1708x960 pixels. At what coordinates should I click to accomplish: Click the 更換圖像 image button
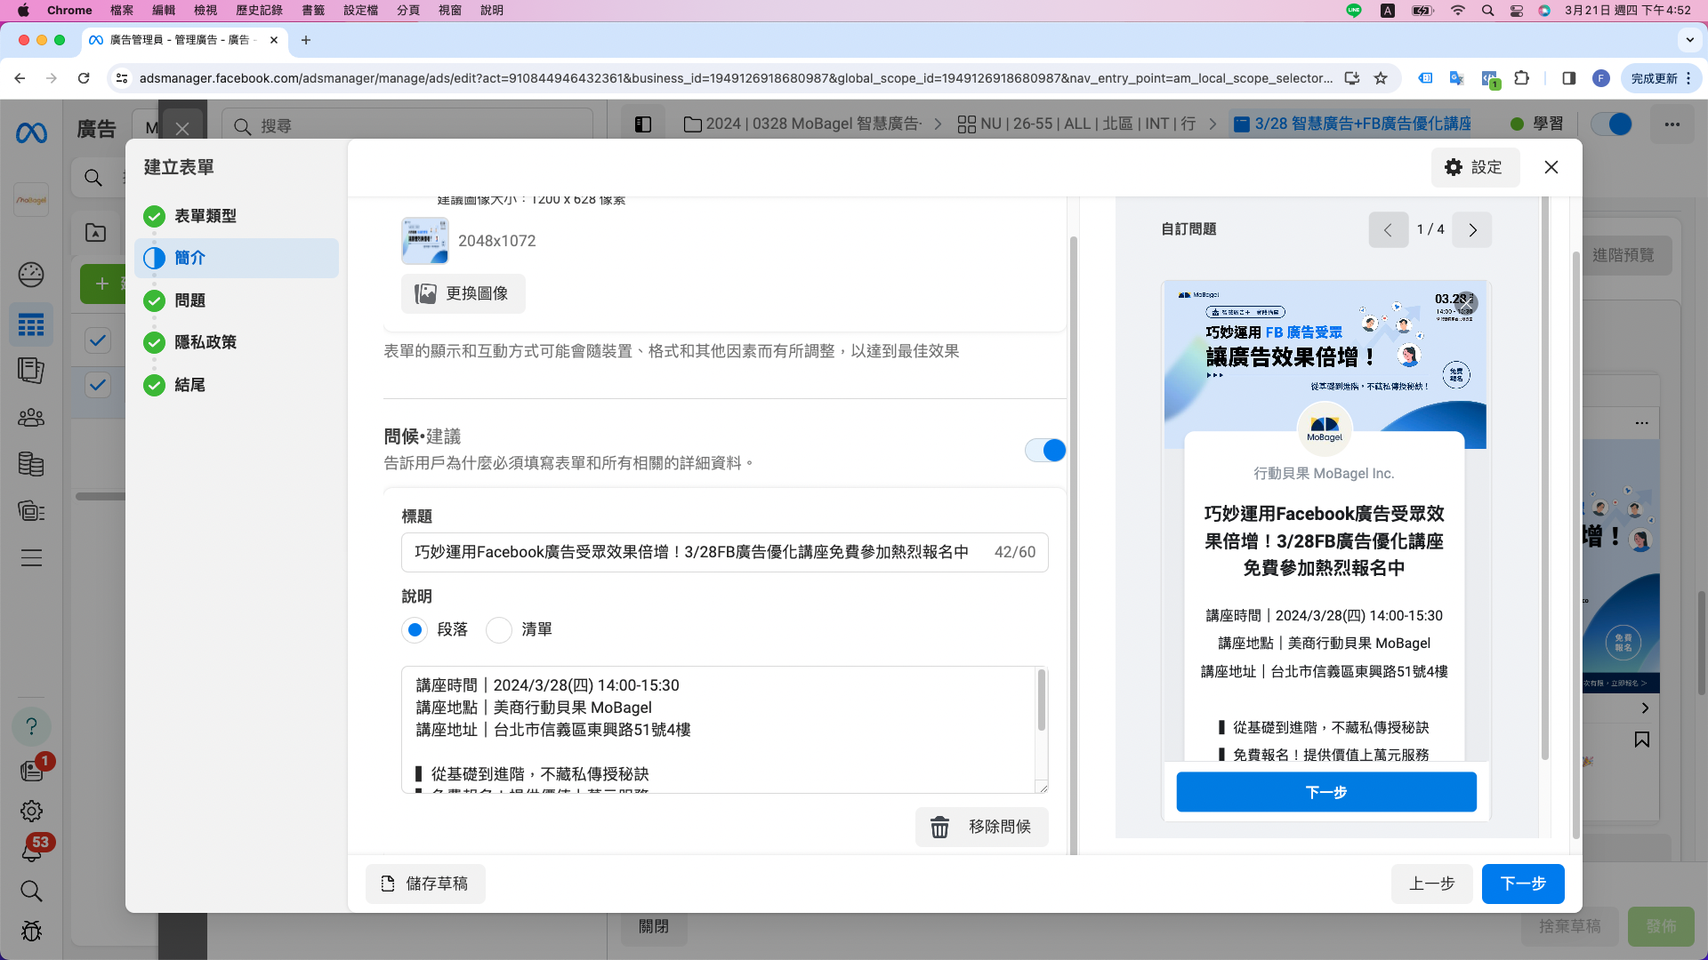[463, 293]
